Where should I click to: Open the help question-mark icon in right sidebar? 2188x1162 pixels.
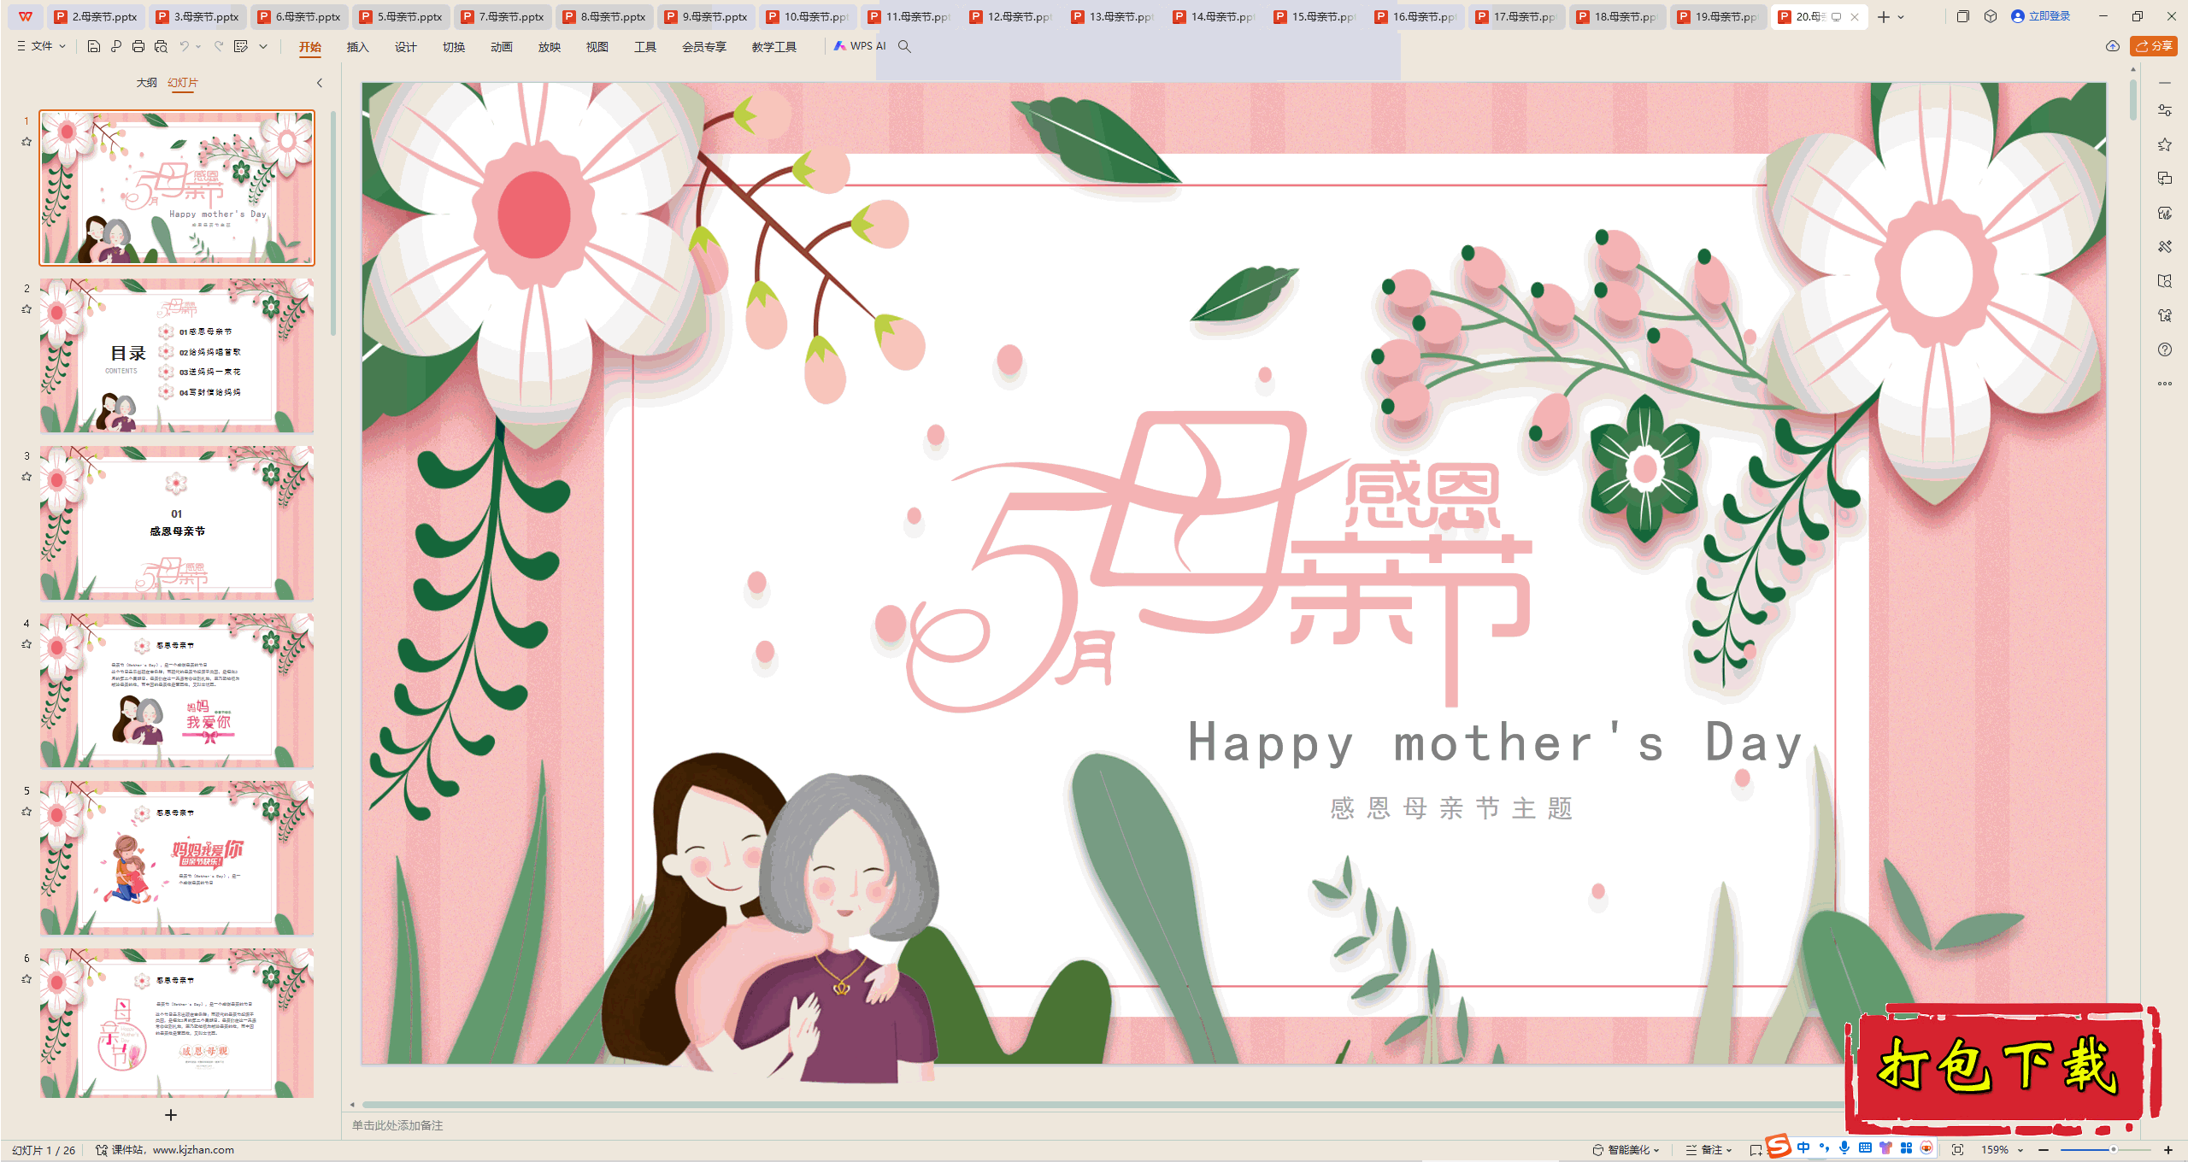coord(2165,349)
